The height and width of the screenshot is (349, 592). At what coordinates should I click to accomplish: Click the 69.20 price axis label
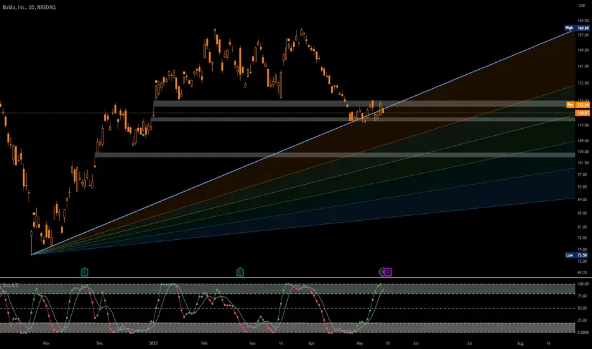583,272
